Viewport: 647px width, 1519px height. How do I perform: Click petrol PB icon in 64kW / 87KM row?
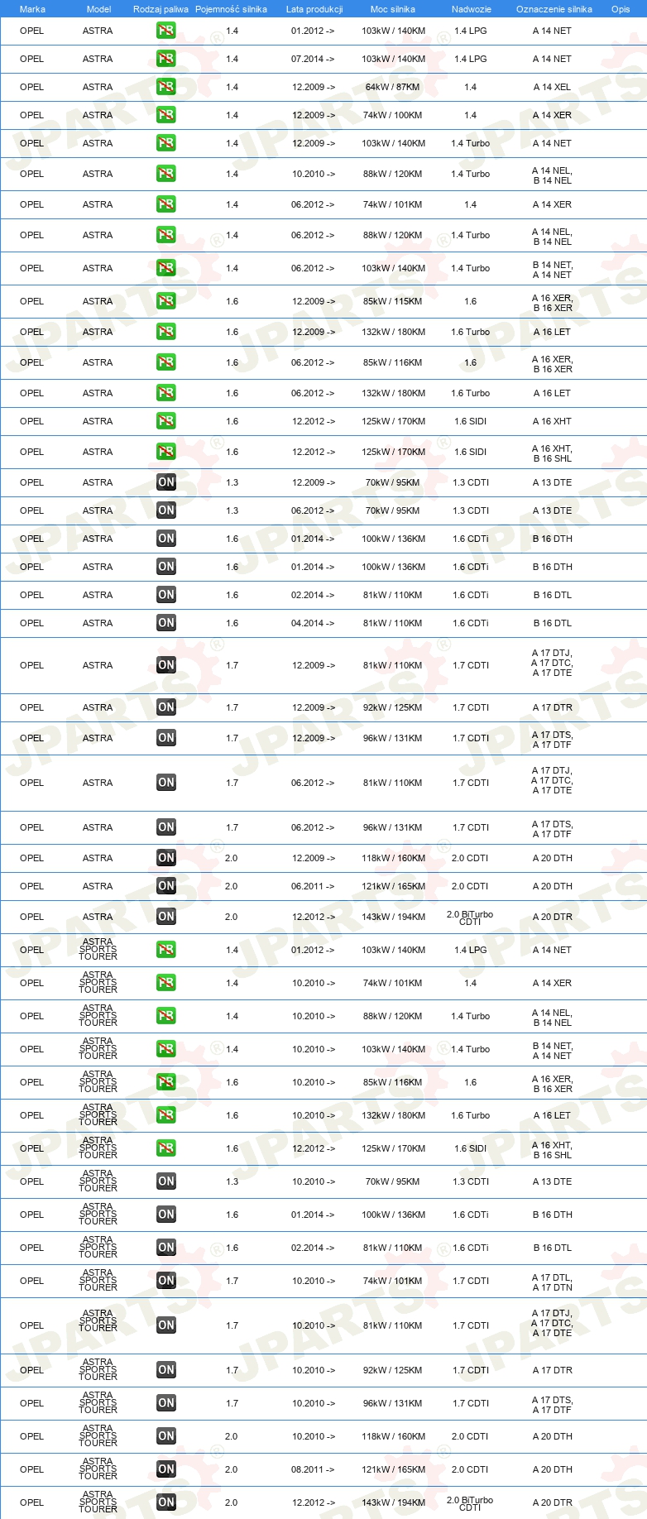pyautogui.click(x=165, y=87)
